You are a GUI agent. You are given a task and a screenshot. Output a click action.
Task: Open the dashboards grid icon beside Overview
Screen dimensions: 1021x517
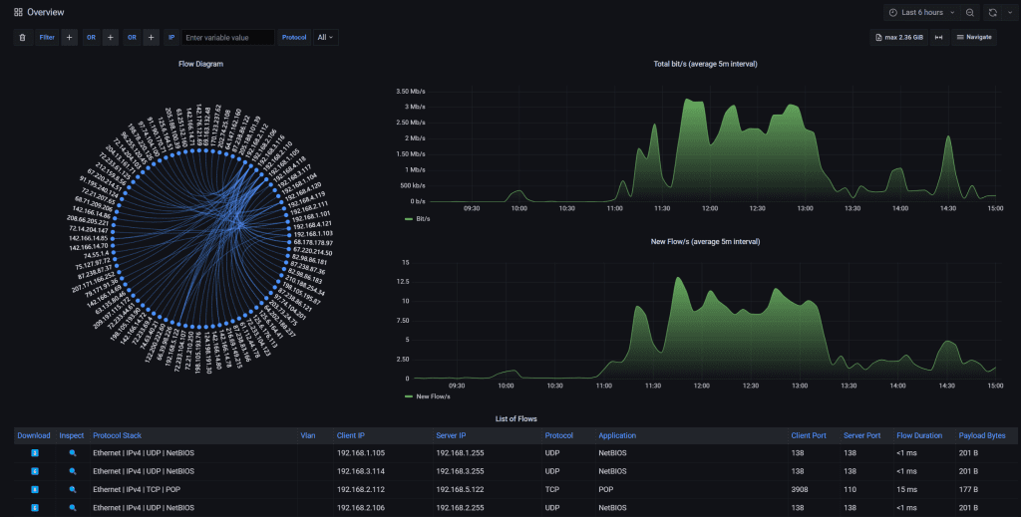point(18,12)
